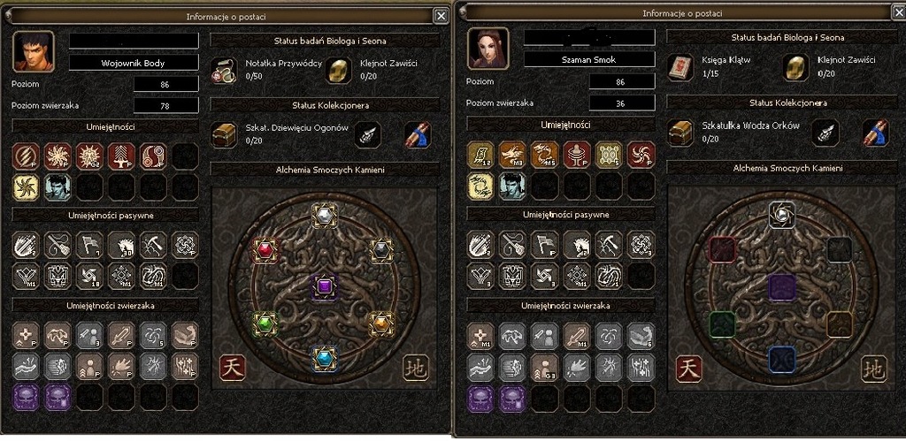Viewport: 906px width, 441px height.
Task: Switch to red 天 alchemy page, left window
Action: click(x=233, y=368)
